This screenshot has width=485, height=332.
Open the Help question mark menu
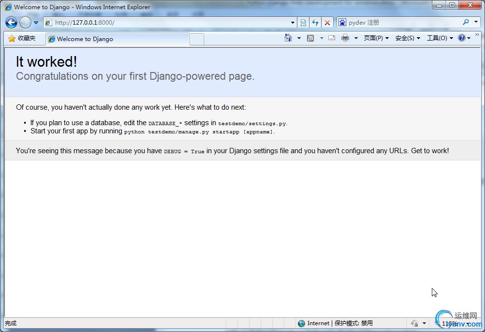pyautogui.click(x=464, y=38)
